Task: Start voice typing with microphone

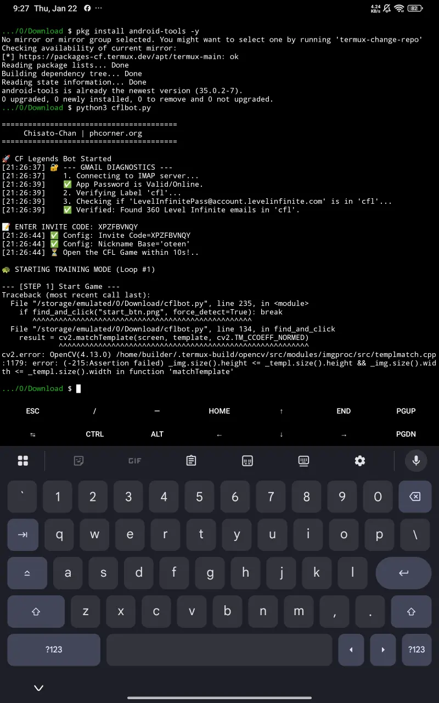Action: (416, 460)
